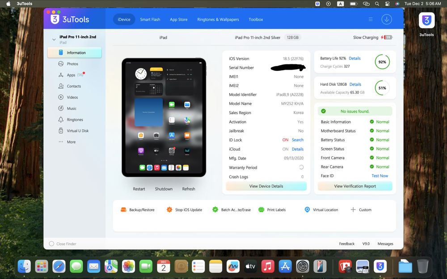Open 3uTools icon in the Dock

380,267
